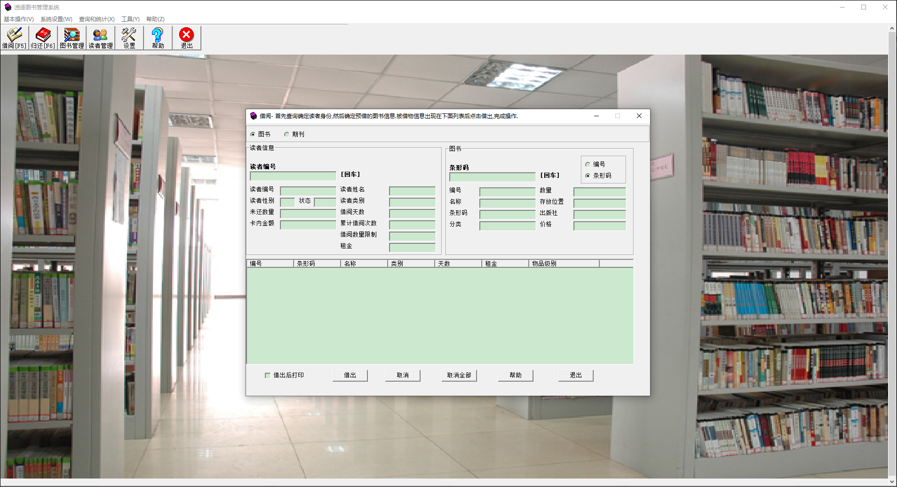Open the 系统设置(W) menu
897x487 pixels.
(56, 19)
